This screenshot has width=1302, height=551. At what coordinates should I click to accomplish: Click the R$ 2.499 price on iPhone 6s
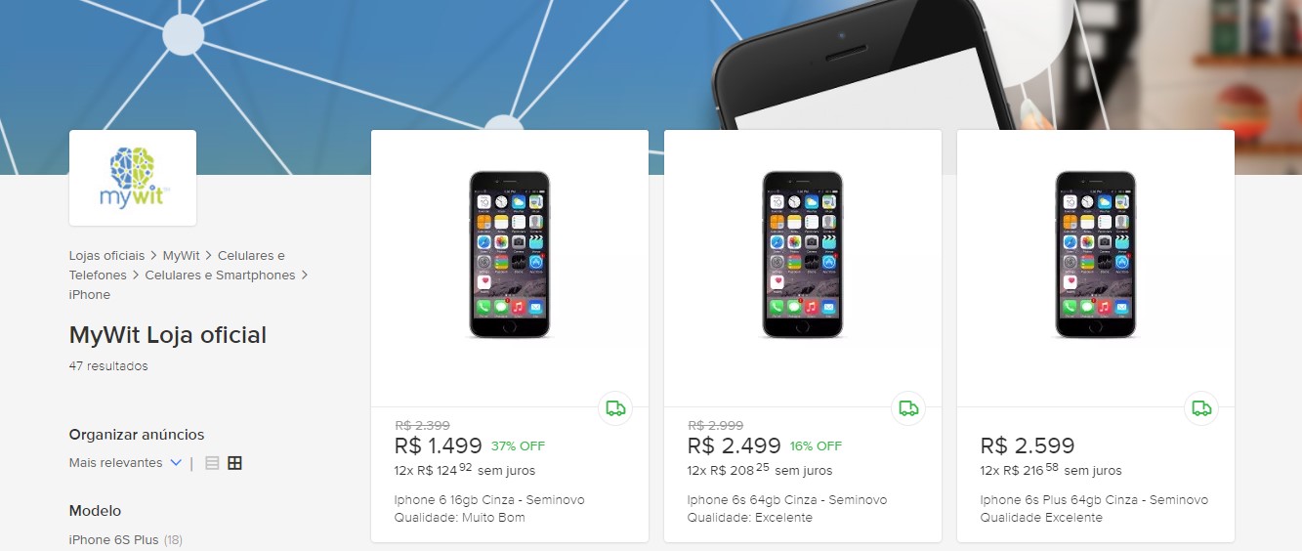735,445
